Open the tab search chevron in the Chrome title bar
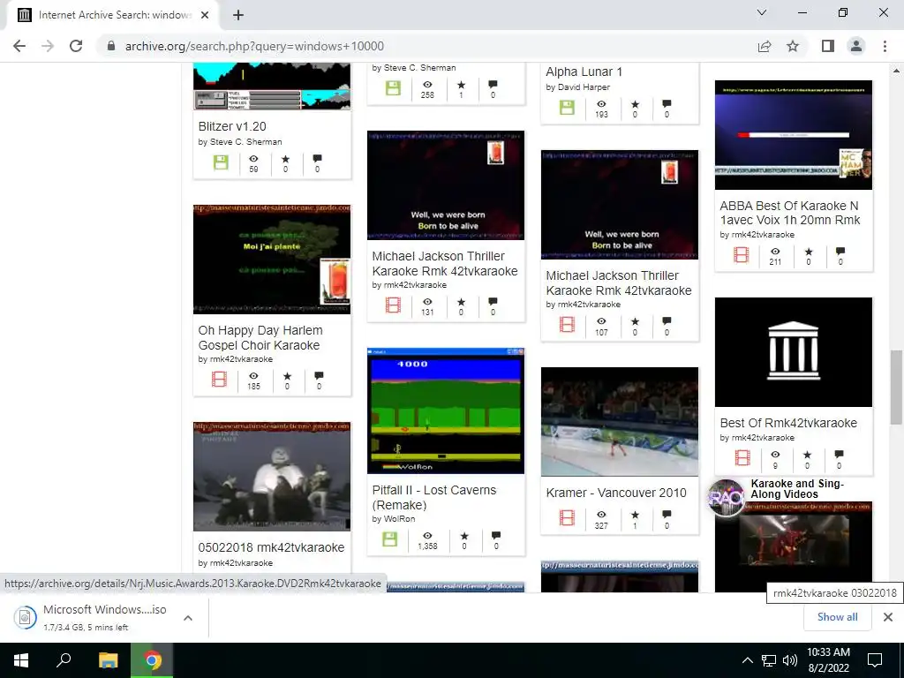 coord(762,12)
